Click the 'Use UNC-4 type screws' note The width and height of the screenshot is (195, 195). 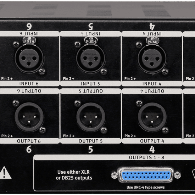coord(146,187)
